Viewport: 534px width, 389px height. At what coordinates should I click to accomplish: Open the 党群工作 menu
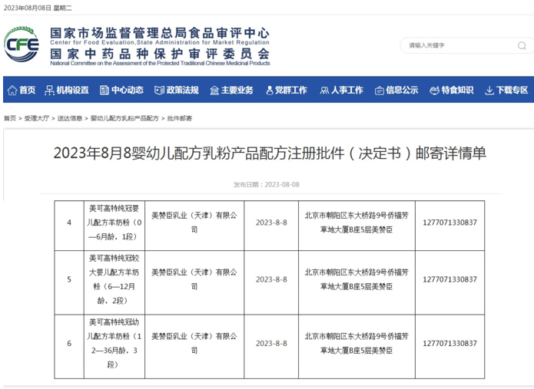coord(291,90)
